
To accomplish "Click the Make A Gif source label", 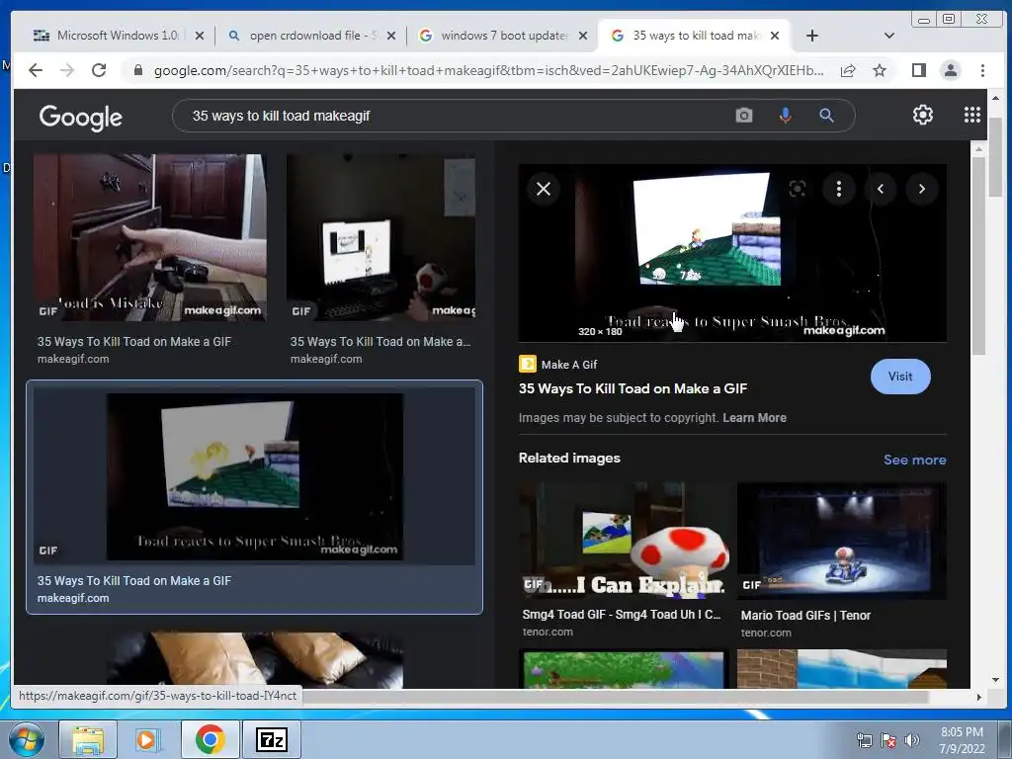I will click(569, 365).
